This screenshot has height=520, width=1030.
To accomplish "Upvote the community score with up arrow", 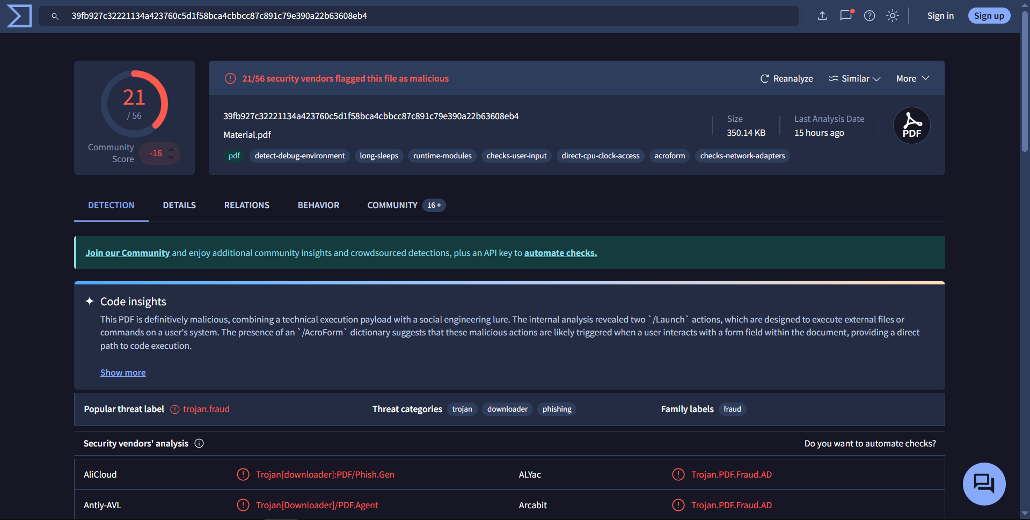I will (171, 149).
